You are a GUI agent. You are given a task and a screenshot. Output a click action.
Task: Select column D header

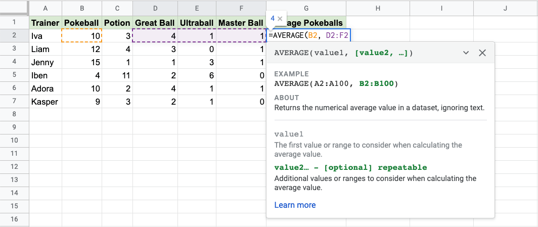pos(155,8)
